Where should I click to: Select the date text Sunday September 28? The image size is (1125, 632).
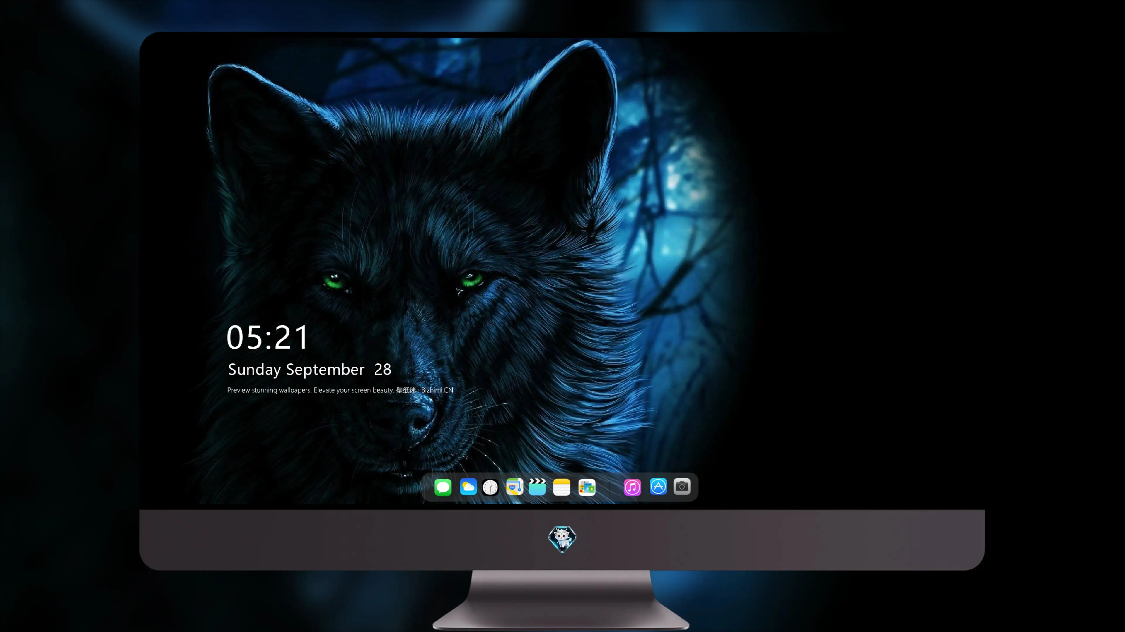[x=310, y=370]
